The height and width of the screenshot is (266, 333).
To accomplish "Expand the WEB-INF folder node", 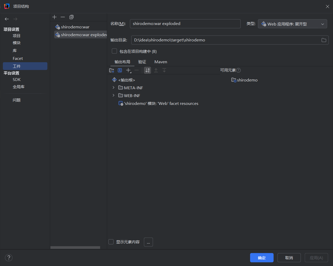I will click(x=113, y=96).
